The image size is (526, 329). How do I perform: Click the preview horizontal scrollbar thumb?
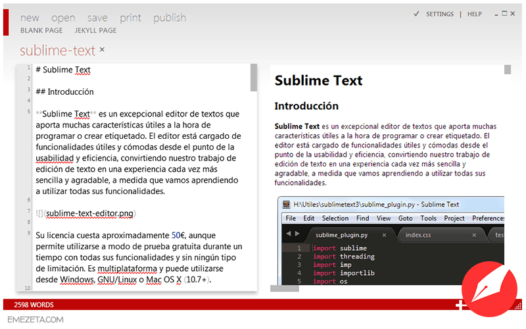point(285,288)
